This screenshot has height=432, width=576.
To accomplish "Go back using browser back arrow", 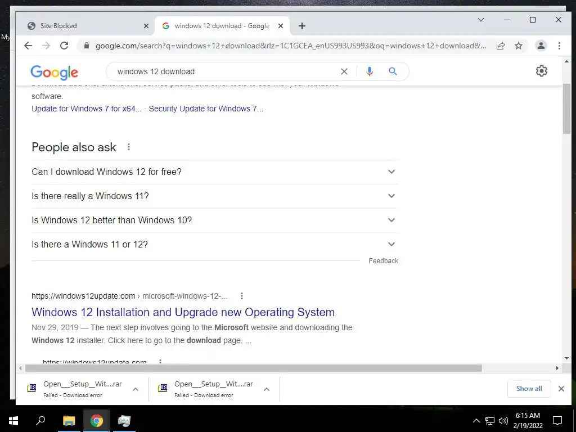I will pos(28,46).
